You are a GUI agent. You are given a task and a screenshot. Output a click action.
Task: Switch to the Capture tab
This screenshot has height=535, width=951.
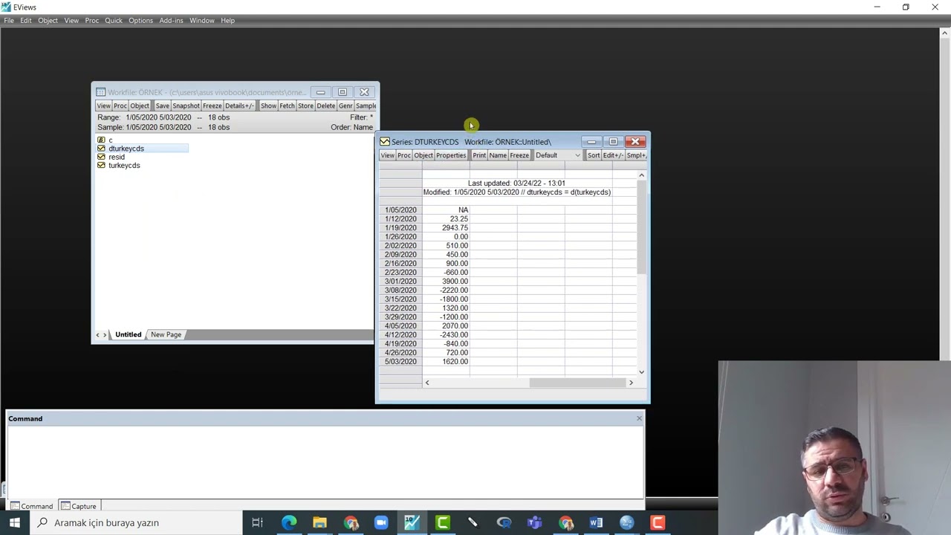click(79, 506)
